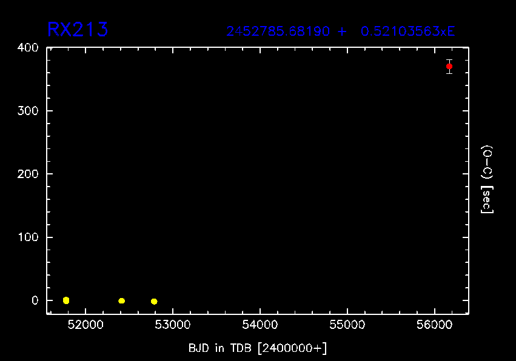Click the epoch value 2452785.68190

click(x=278, y=31)
